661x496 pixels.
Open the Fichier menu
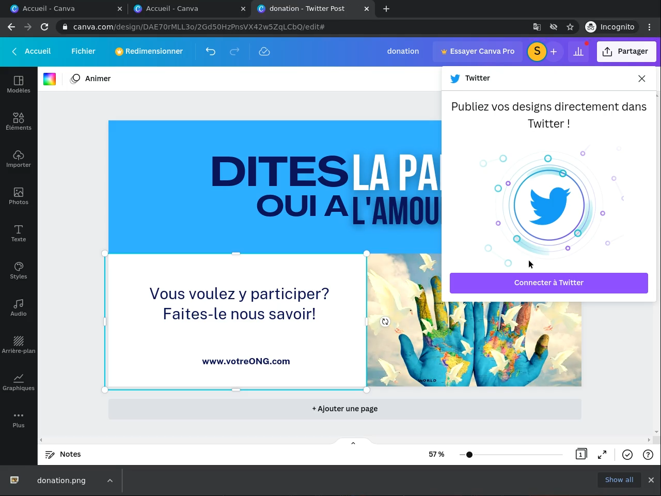[83, 51]
